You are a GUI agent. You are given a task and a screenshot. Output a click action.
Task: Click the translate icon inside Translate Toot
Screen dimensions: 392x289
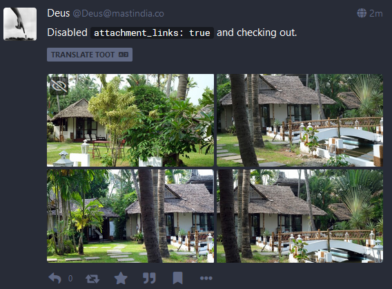tap(124, 55)
